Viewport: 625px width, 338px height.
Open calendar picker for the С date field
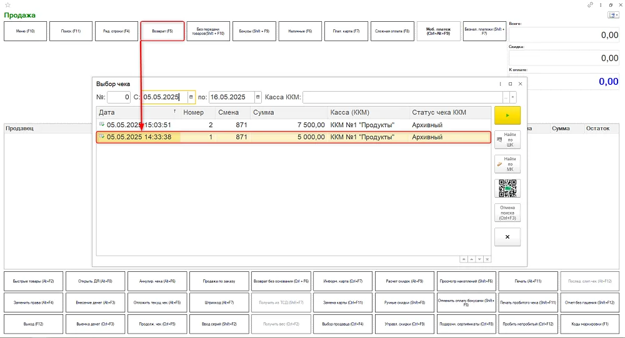pyautogui.click(x=191, y=97)
